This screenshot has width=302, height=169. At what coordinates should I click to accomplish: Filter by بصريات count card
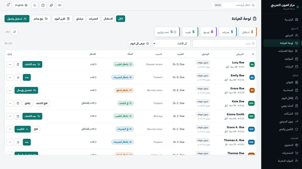(228, 32)
